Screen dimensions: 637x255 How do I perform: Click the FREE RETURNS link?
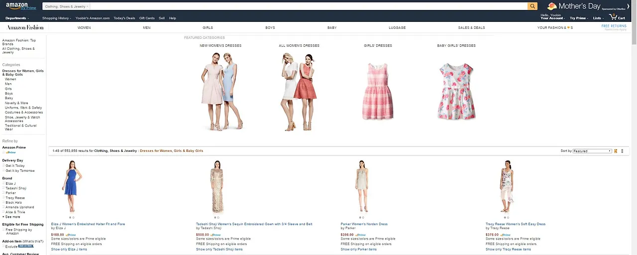click(614, 26)
